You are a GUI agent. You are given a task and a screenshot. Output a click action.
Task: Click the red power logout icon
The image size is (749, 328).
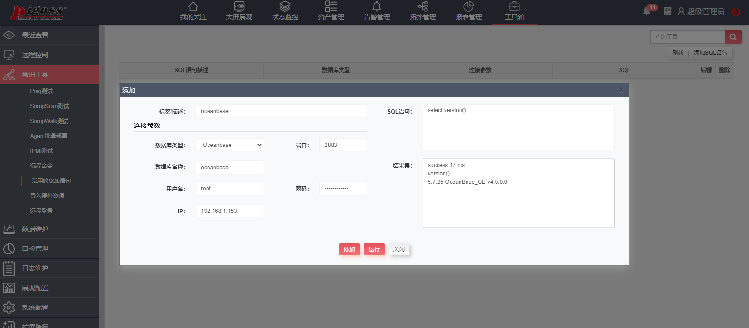tap(736, 12)
